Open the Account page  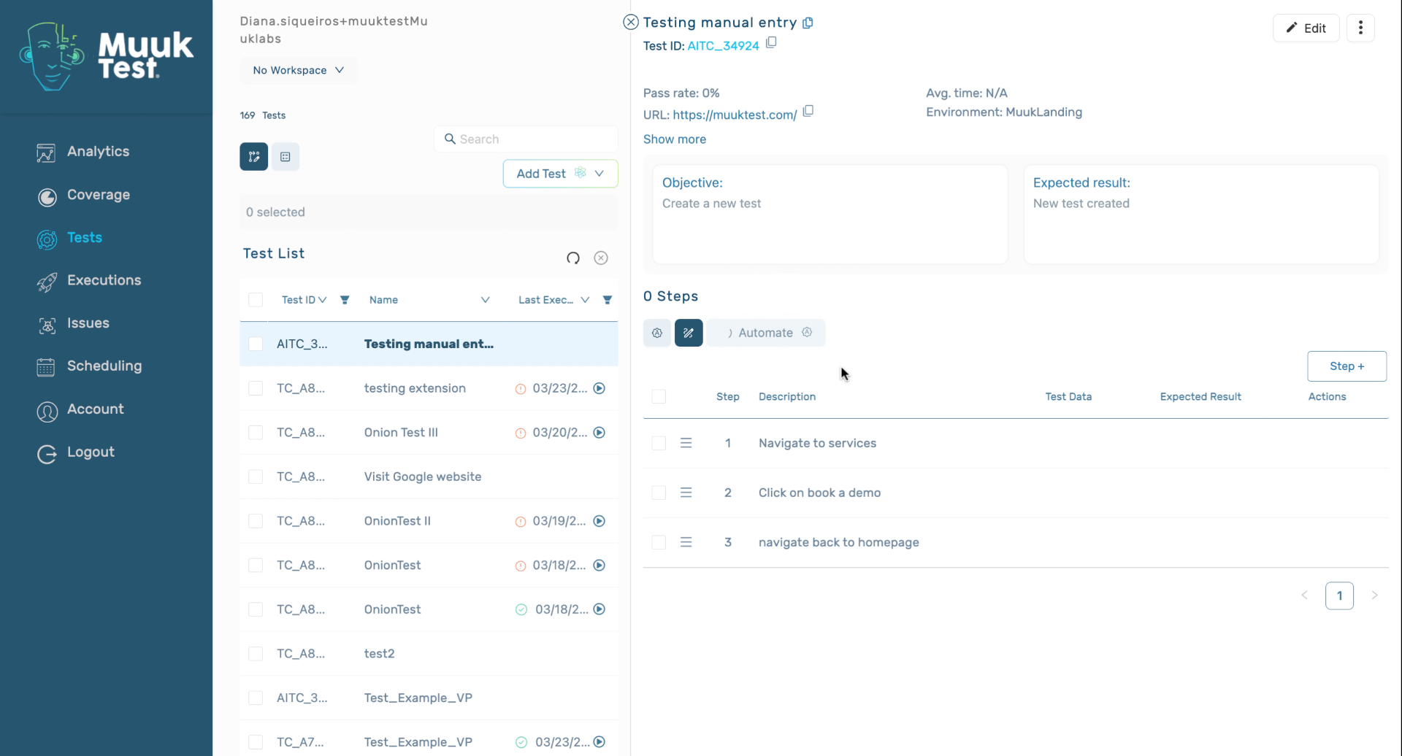tap(80, 409)
